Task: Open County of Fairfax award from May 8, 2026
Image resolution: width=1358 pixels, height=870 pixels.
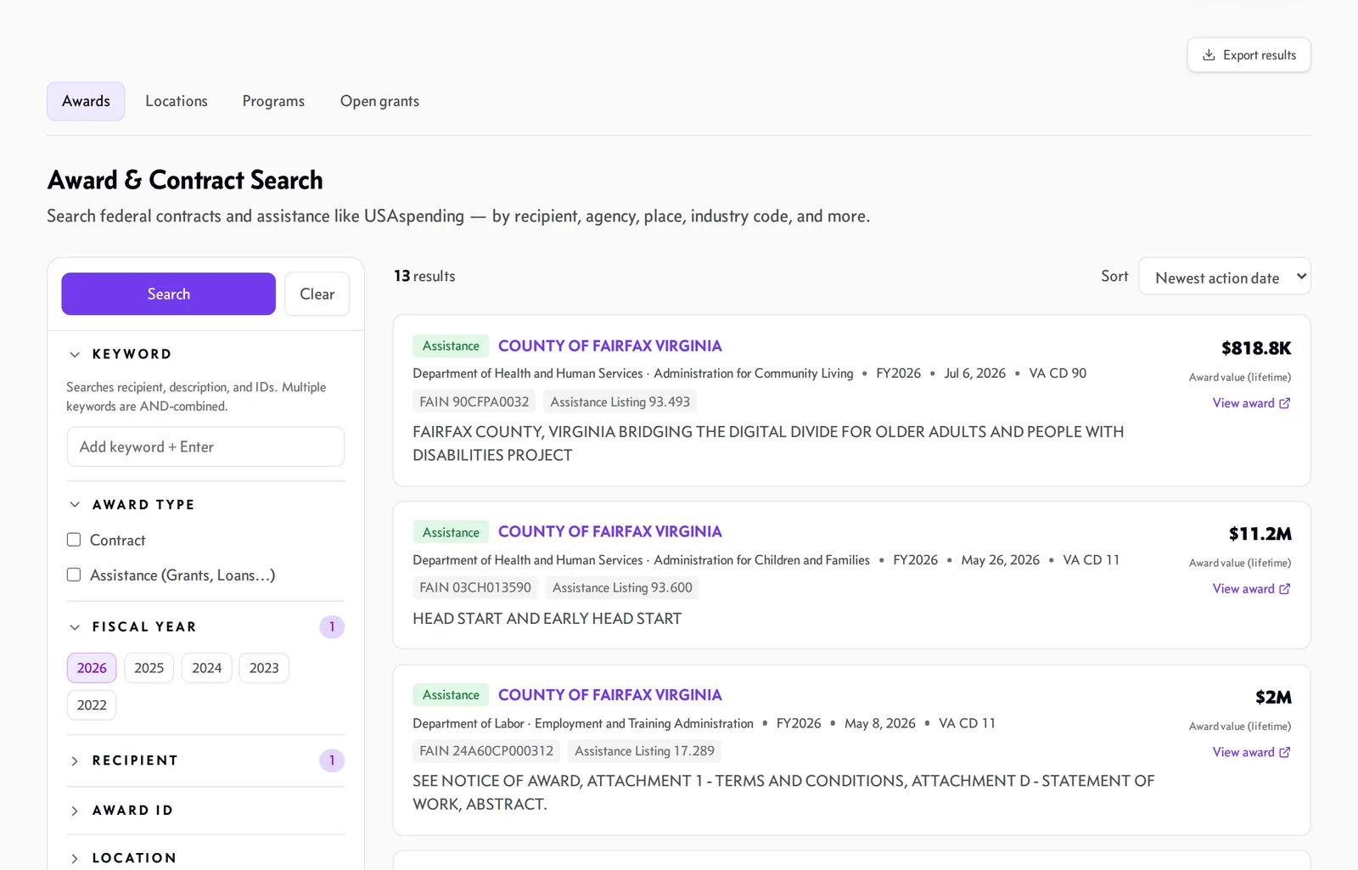Action: (x=609, y=694)
